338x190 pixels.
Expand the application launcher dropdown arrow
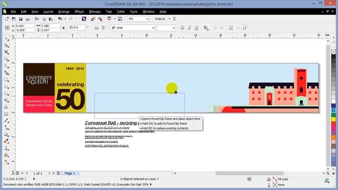tap(115, 19)
